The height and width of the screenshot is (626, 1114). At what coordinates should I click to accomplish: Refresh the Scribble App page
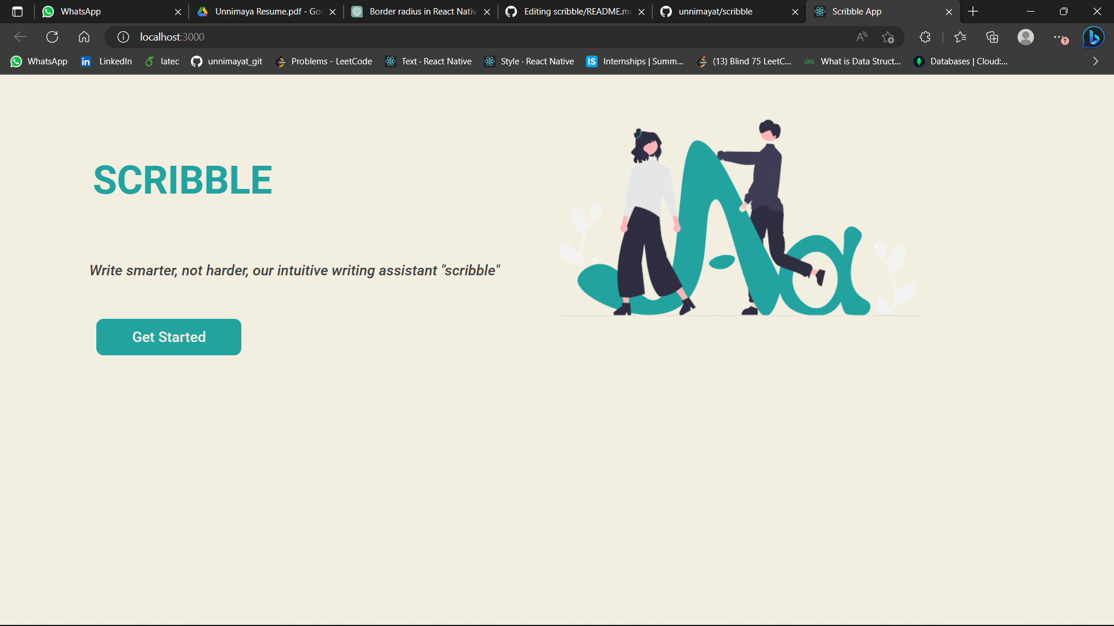click(x=52, y=37)
